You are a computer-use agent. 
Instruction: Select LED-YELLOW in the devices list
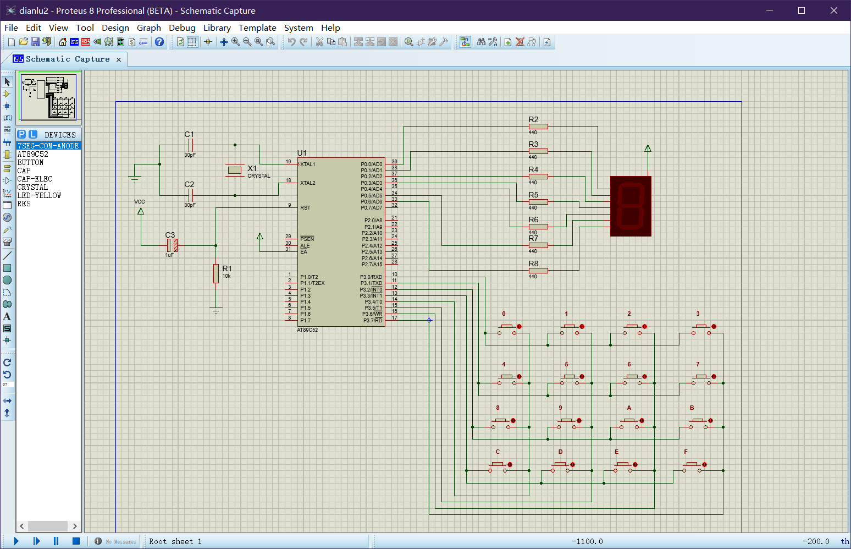(39, 195)
